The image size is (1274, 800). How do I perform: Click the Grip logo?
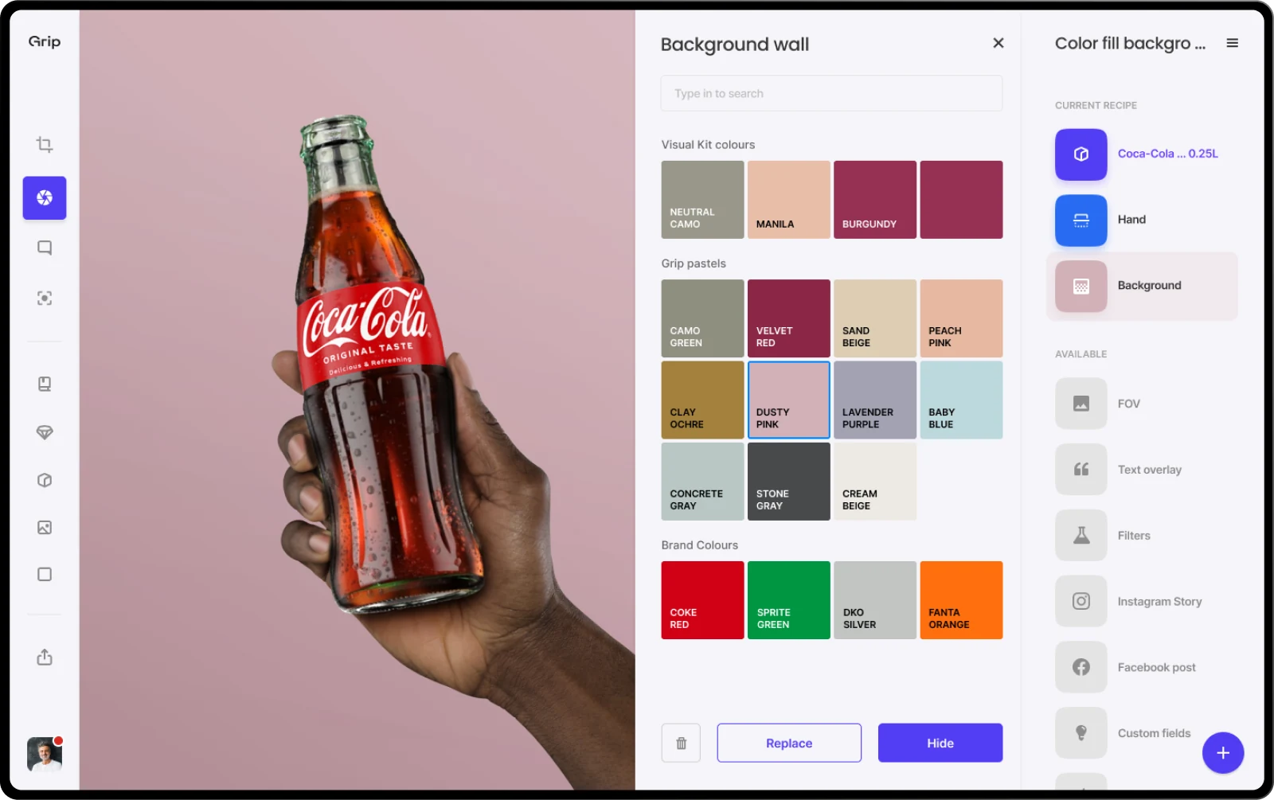click(45, 41)
